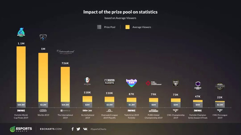
Task: Open the Facebook icon in footer
Action: pos(73,129)
